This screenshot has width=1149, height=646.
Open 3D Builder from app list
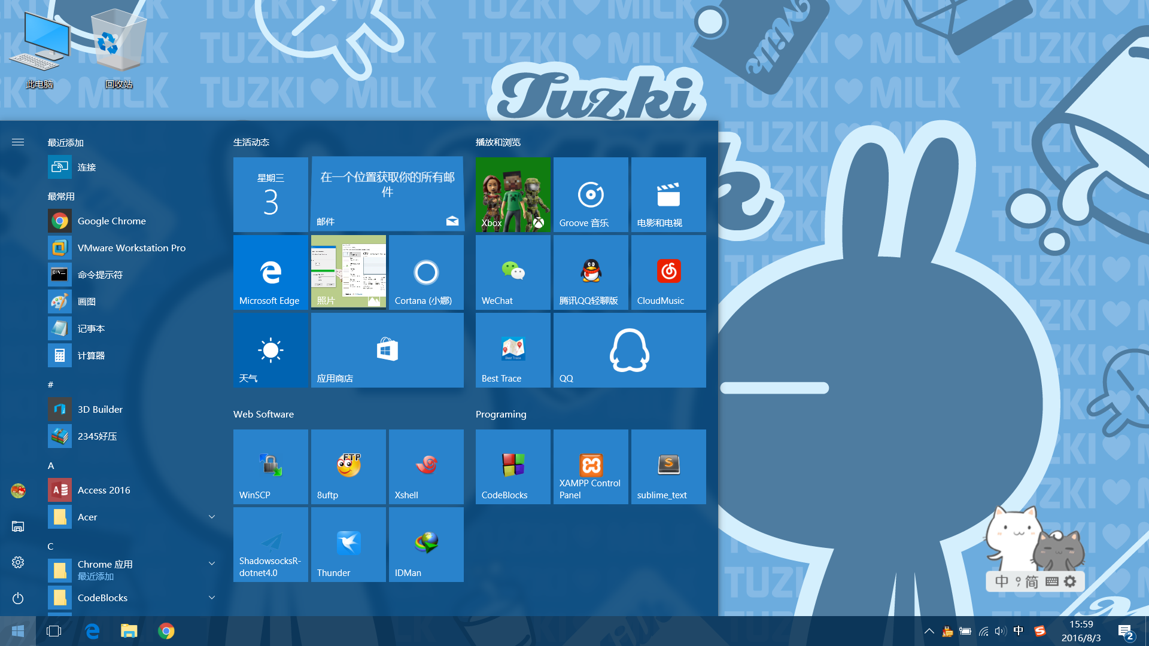133,409
